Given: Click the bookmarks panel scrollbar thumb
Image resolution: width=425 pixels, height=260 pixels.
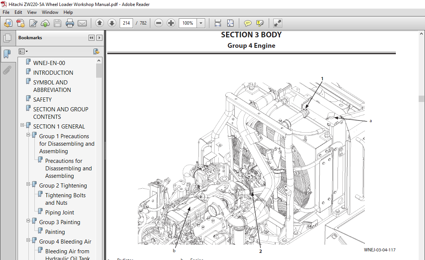Looking at the screenshot, I should tap(99, 71).
